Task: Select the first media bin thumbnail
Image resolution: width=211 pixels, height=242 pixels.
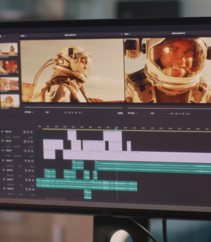Action: pos(9,49)
